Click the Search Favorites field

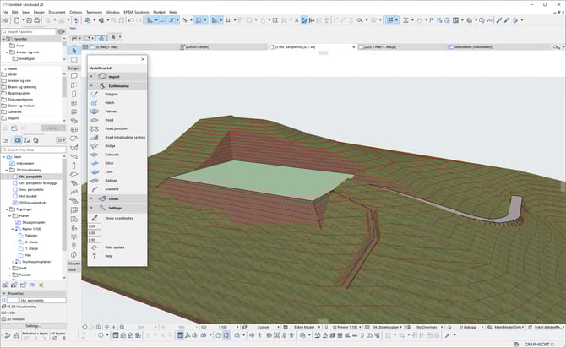[30, 31]
